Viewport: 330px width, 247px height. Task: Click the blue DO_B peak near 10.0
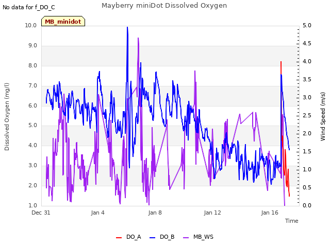127,28
